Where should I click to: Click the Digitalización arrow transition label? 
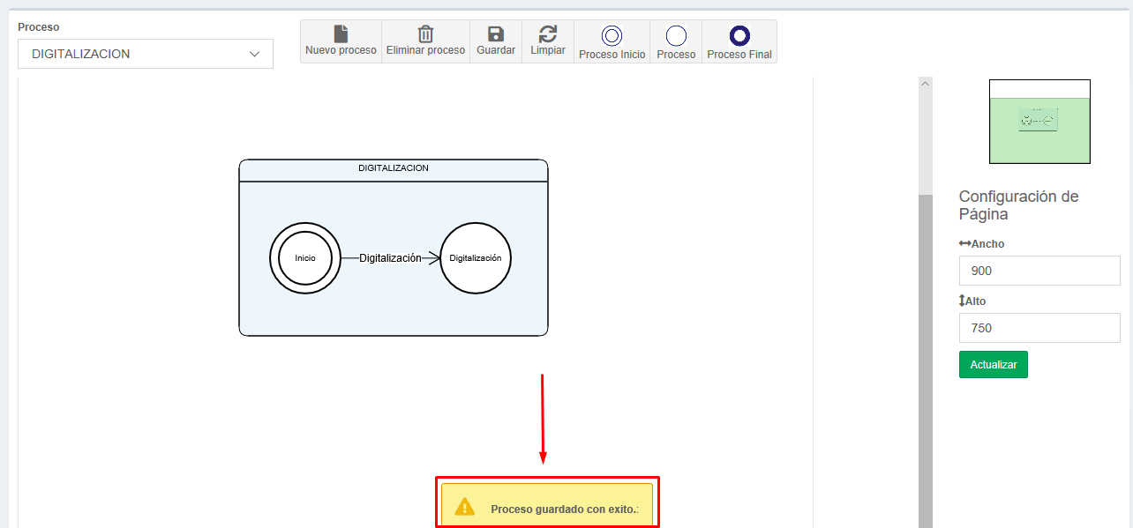pyautogui.click(x=390, y=258)
